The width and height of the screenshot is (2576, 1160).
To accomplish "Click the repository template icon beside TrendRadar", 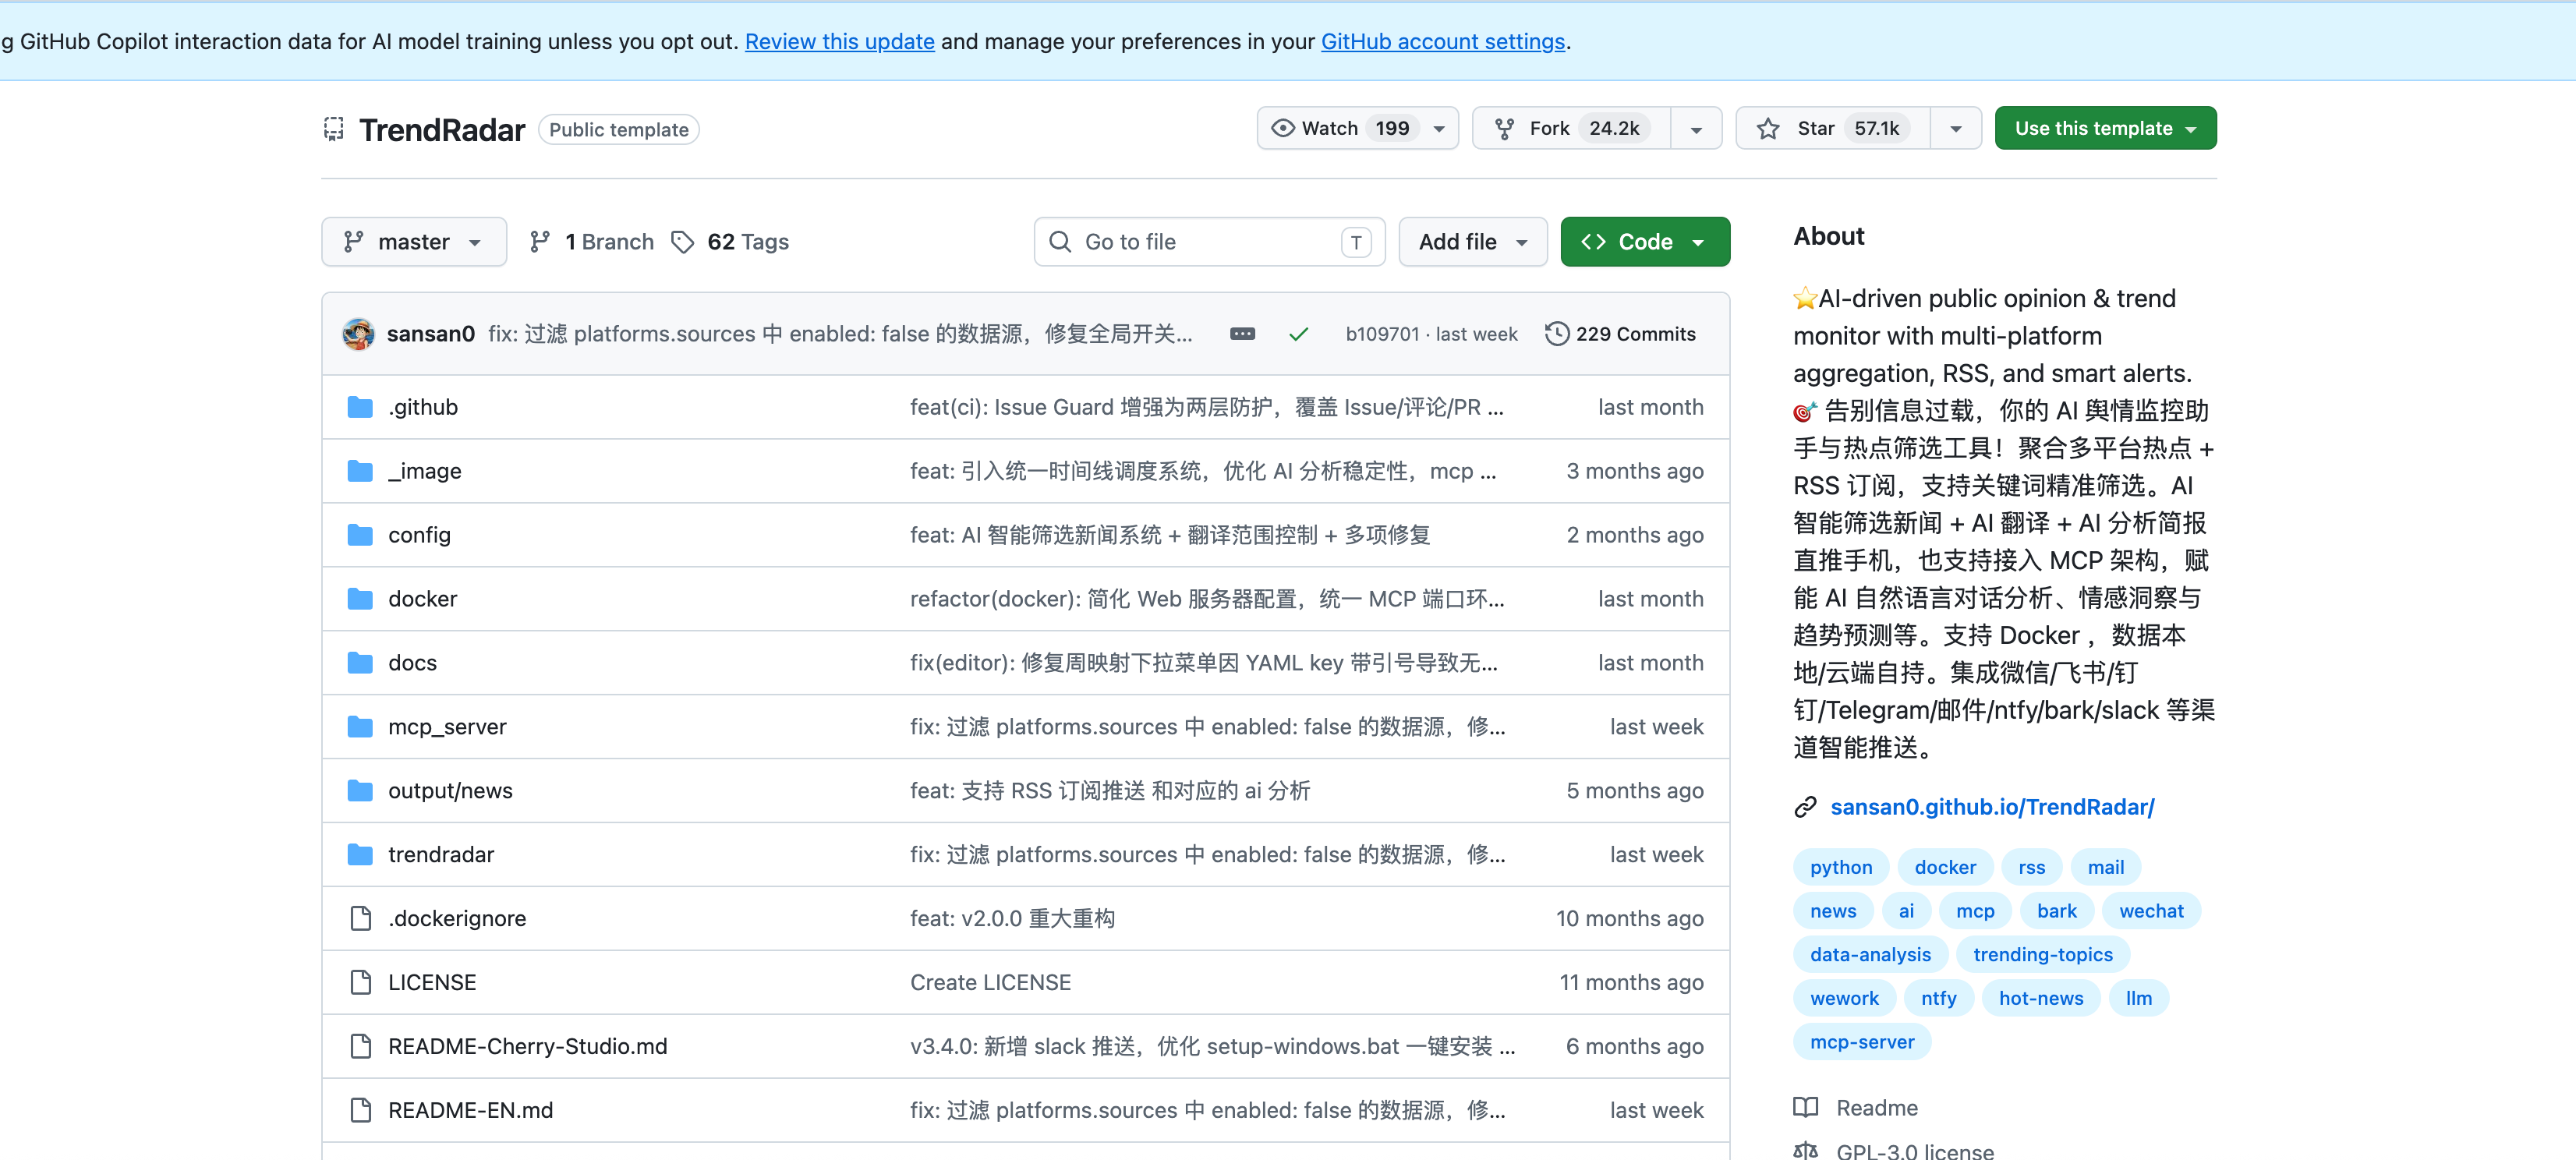I will pos(333,129).
